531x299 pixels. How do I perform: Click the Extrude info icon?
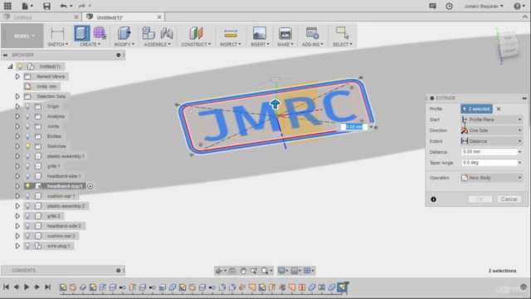tap(433, 199)
